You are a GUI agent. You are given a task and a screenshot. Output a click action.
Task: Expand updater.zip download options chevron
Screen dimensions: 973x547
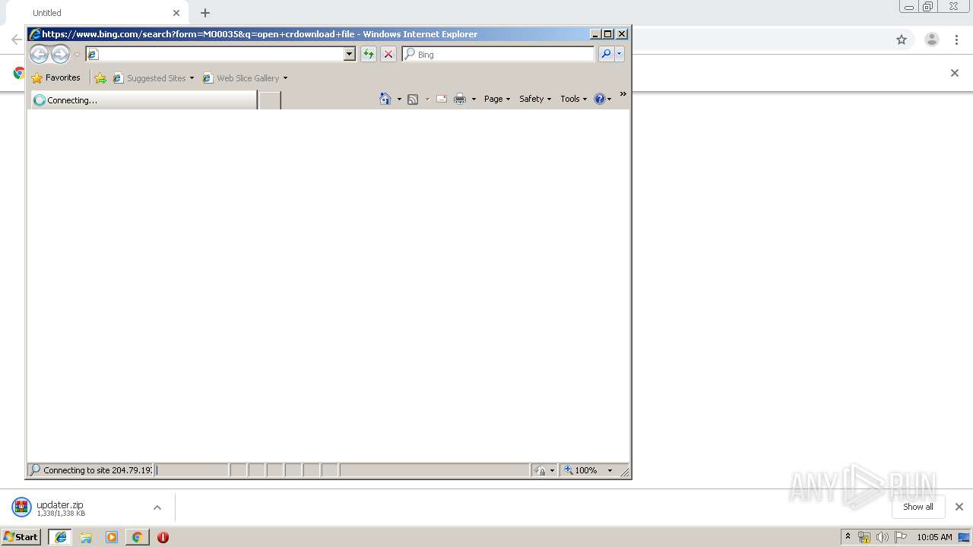click(x=157, y=507)
